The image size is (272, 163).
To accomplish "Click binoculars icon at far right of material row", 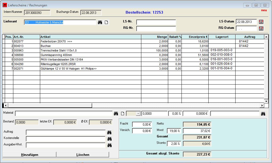I will (263, 114).
